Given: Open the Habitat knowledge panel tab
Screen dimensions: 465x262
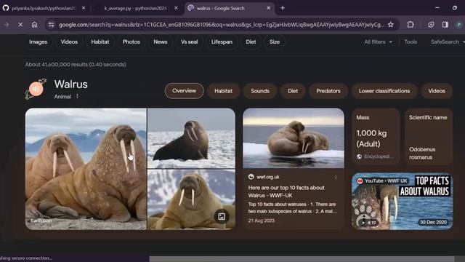Looking at the screenshot, I should tap(224, 91).
